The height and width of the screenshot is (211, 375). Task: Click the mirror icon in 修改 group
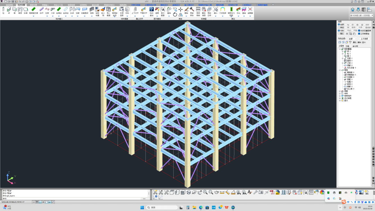[x=181, y=15]
